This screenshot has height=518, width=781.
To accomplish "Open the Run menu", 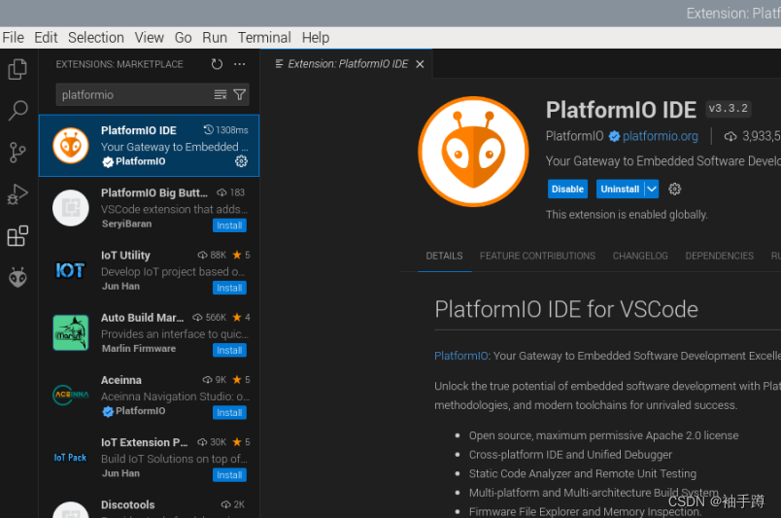I will point(215,37).
